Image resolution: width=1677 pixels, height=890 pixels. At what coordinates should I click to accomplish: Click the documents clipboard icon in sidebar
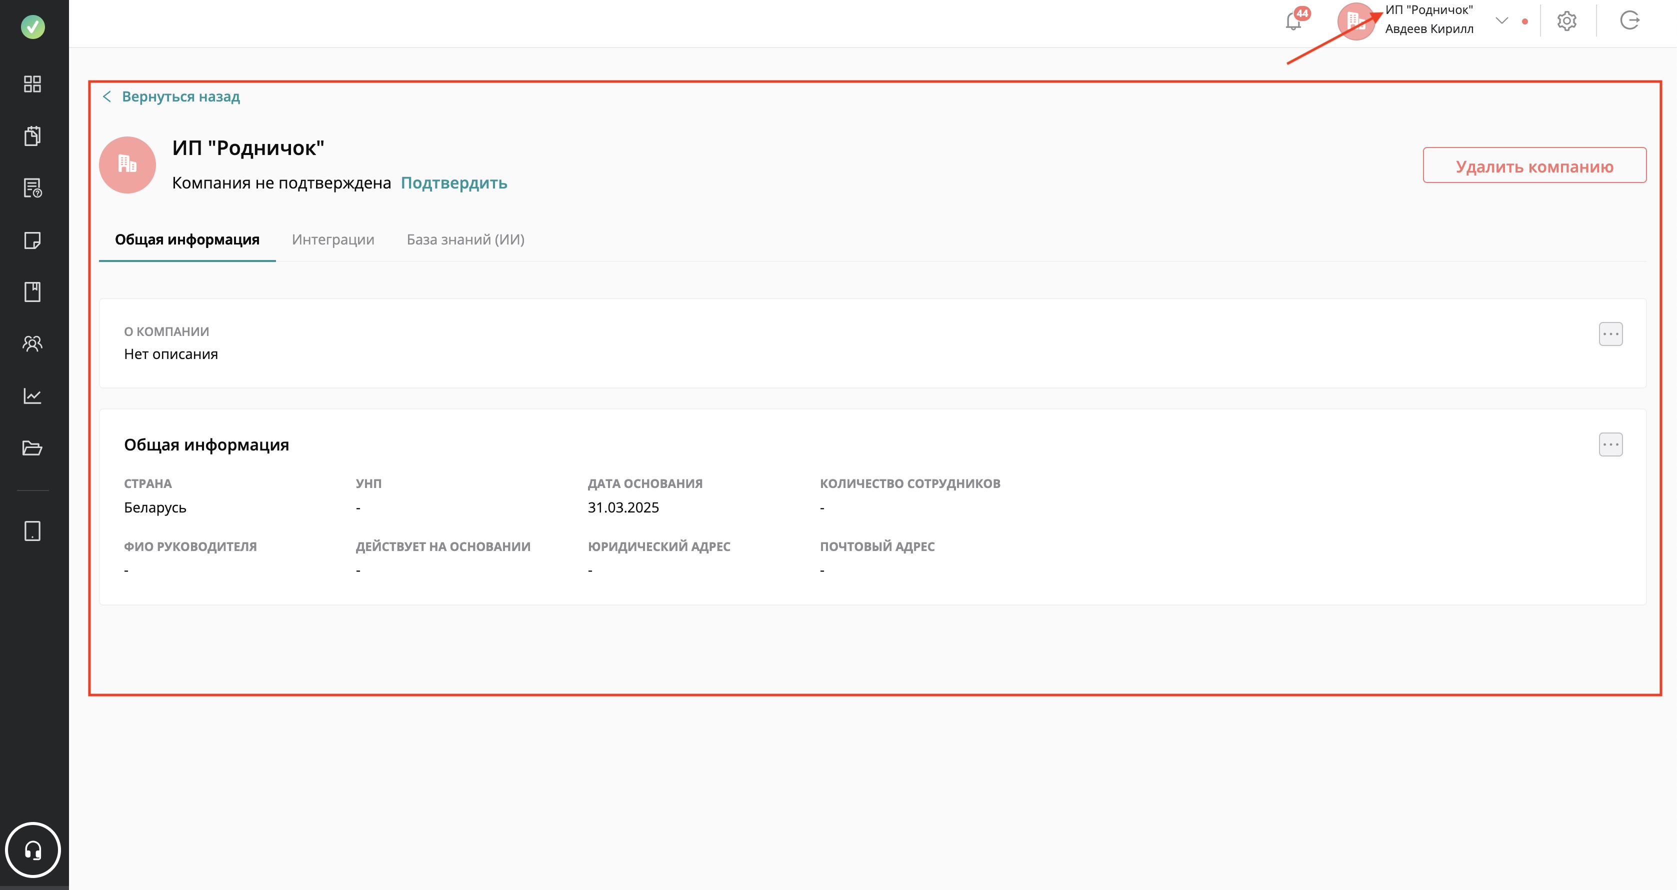tap(32, 136)
